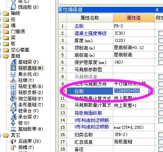
Task: Tick the 汇总信息 附加 checkbox
Action: [x=161, y=142]
